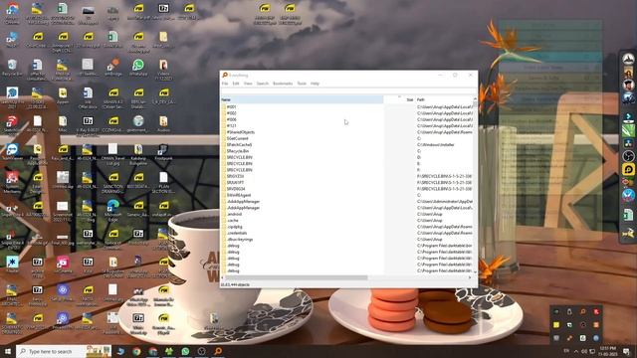Click the C:\Windows\Installer path cell
The width and height of the screenshot is (637, 358).
(436, 145)
